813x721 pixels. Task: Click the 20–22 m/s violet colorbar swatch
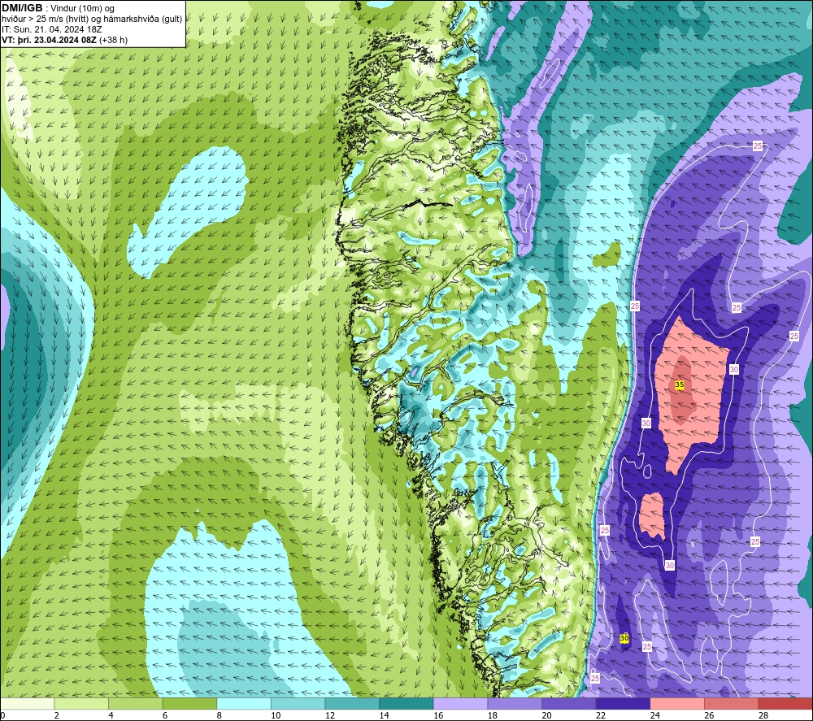(x=569, y=703)
